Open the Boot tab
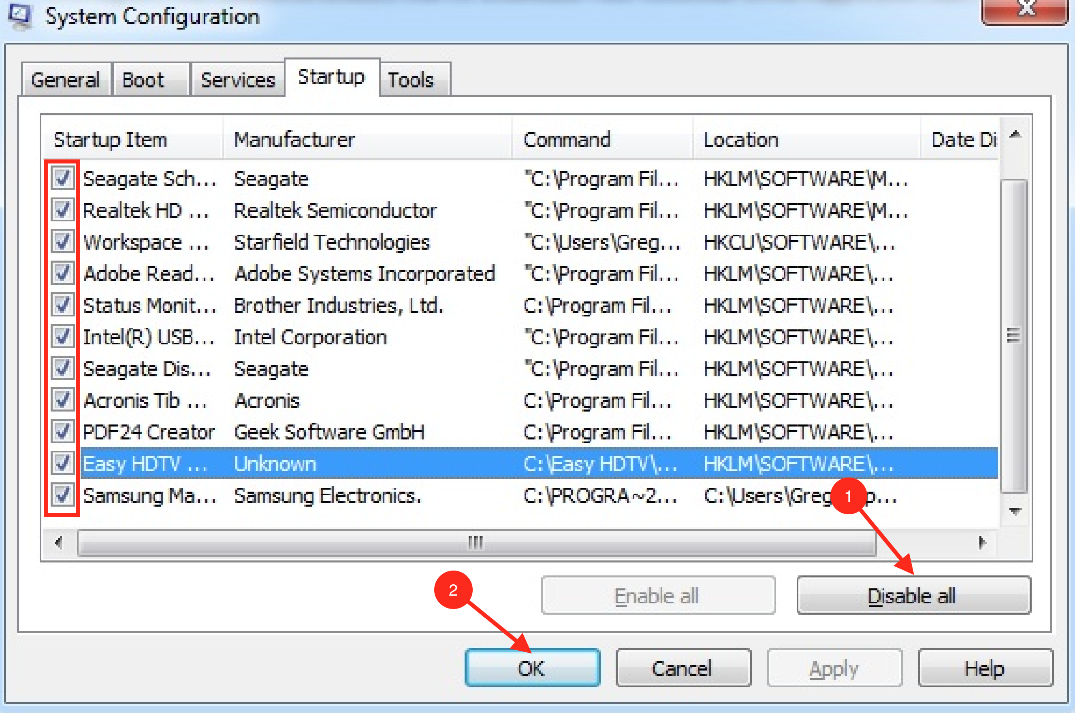The height and width of the screenshot is (713, 1075). tap(143, 80)
